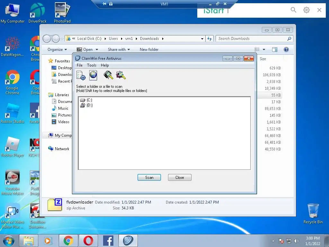The height and width of the screenshot is (247, 329).
Task: Click the 55 KB selected row size
Action: click(x=276, y=95)
